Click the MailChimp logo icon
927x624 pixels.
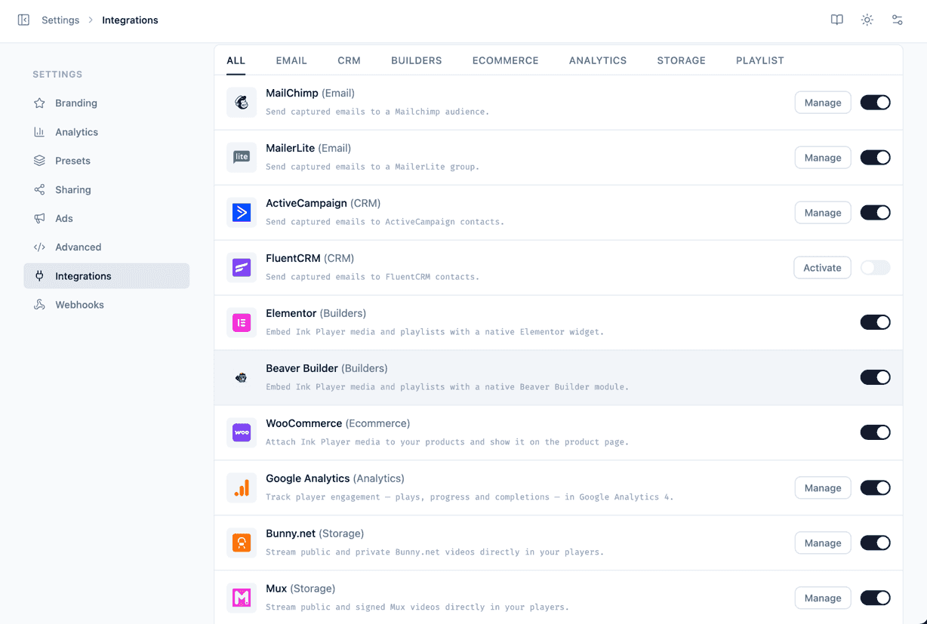click(242, 103)
